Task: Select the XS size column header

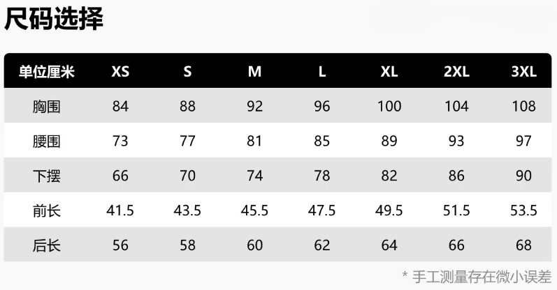Action: (120, 72)
